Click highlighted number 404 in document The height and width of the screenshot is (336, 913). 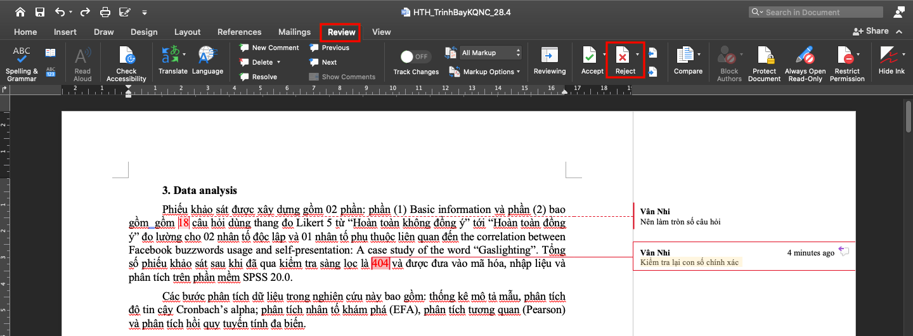[380, 264]
